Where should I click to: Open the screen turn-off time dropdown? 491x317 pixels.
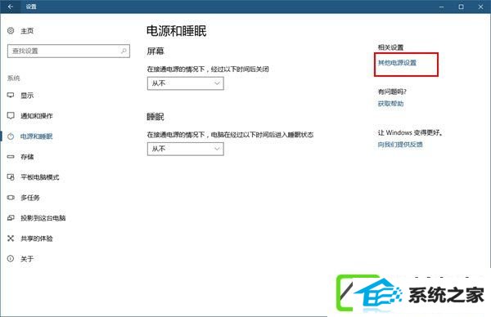tap(186, 83)
